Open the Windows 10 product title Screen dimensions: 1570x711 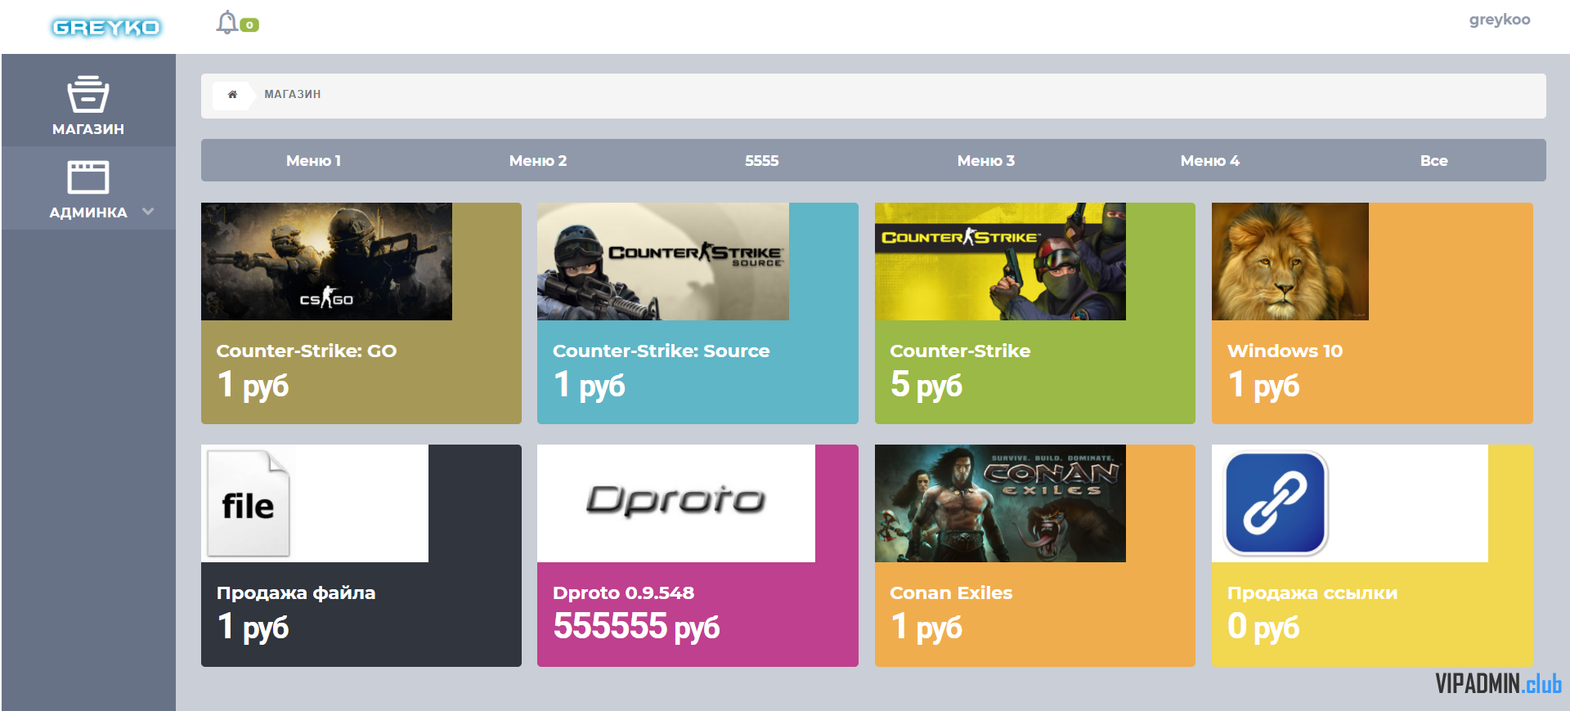(x=1285, y=351)
